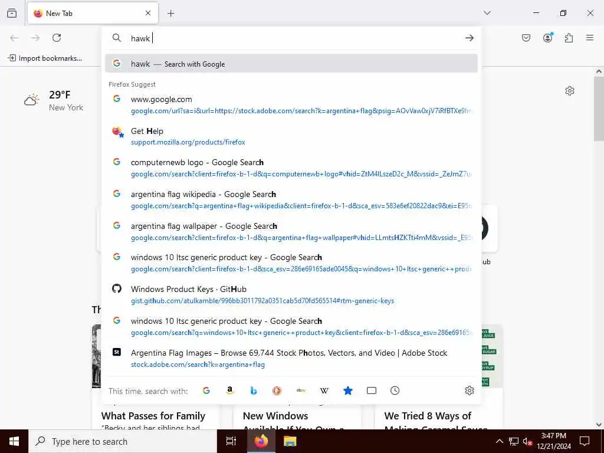Open the notification center icon
The width and height of the screenshot is (604, 453).
(x=585, y=441)
